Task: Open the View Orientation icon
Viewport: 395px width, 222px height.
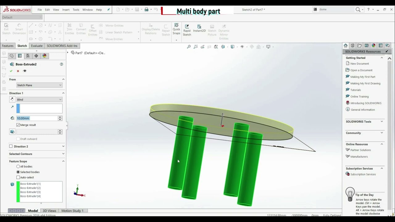Action: point(223,47)
